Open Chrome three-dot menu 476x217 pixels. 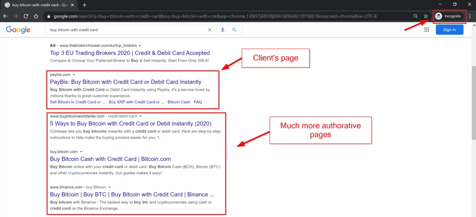click(x=470, y=16)
